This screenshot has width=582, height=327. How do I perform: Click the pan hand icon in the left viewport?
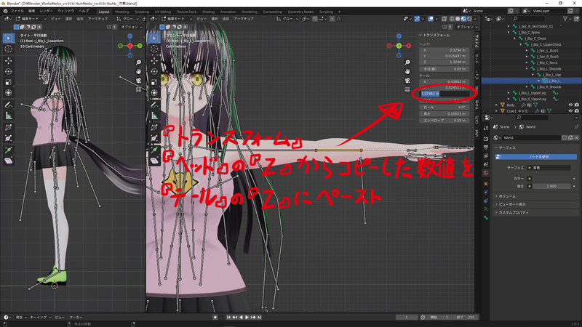(x=138, y=71)
